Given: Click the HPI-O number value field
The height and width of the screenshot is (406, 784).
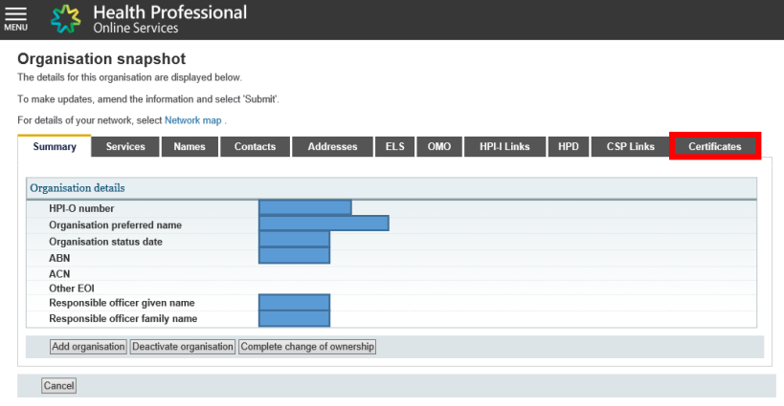Looking at the screenshot, I should 304,208.
